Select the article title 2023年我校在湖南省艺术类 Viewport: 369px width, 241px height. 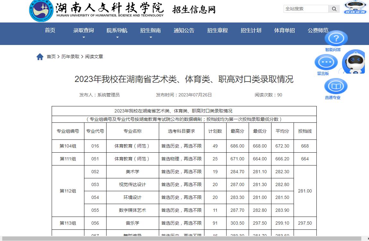coord(184,79)
